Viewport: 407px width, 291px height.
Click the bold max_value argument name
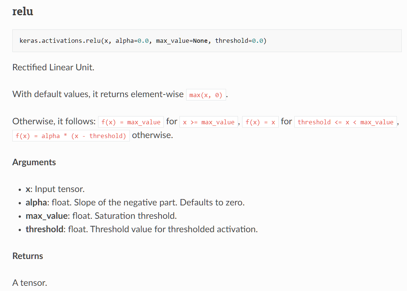point(47,216)
